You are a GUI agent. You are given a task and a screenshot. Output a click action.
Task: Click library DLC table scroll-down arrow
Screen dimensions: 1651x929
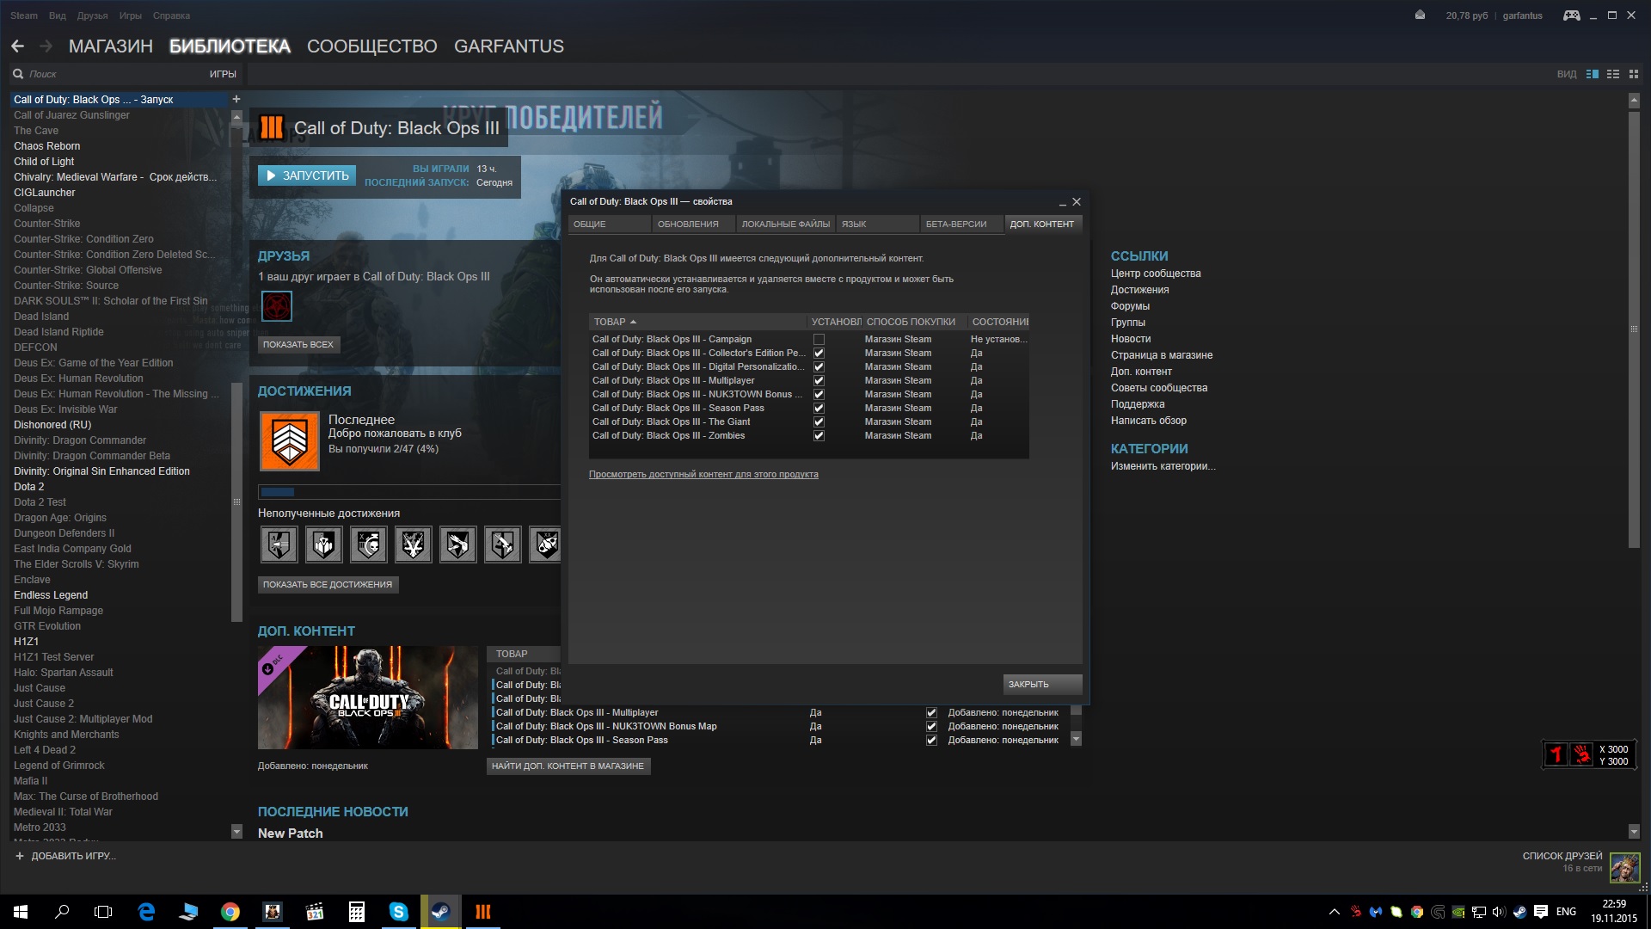point(1076,739)
